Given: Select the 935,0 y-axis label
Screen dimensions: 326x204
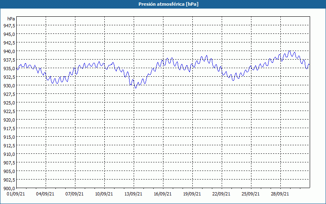Looking at the screenshot, I should click(9, 68).
